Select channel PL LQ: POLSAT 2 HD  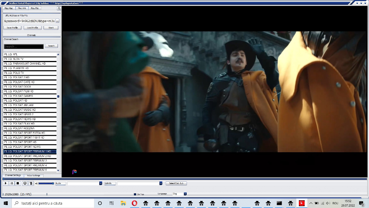pyautogui.click(x=30, y=78)
